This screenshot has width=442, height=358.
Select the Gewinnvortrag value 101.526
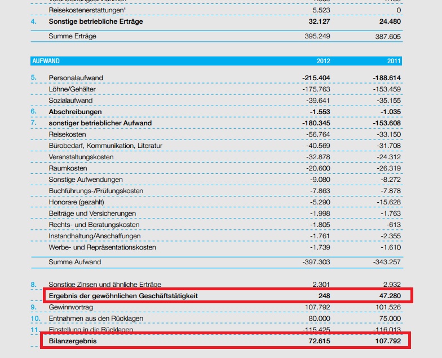click(388, 307)
